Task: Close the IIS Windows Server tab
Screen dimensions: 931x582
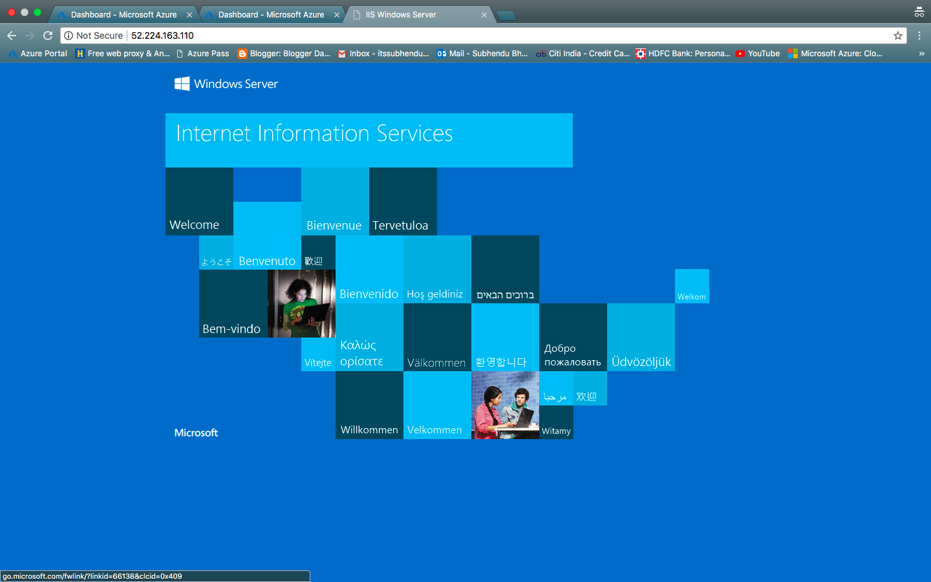Action: (x=484, y=15)
